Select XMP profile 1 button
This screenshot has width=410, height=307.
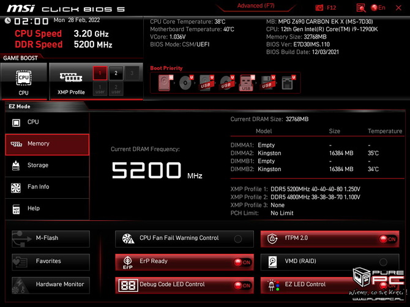[100, 73]
